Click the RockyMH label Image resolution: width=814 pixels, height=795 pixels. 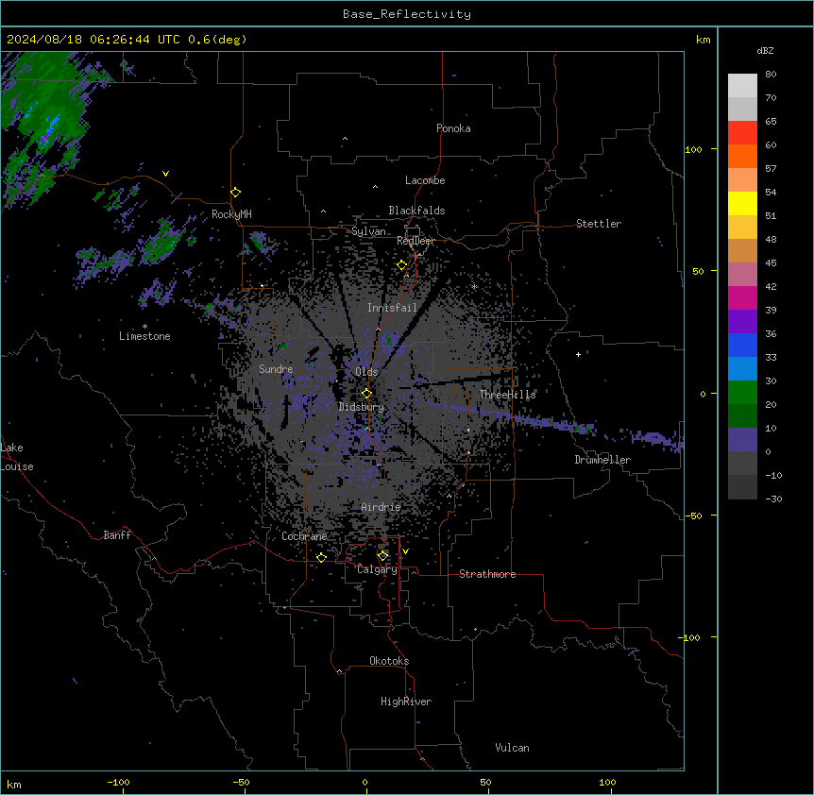[231, 214]
